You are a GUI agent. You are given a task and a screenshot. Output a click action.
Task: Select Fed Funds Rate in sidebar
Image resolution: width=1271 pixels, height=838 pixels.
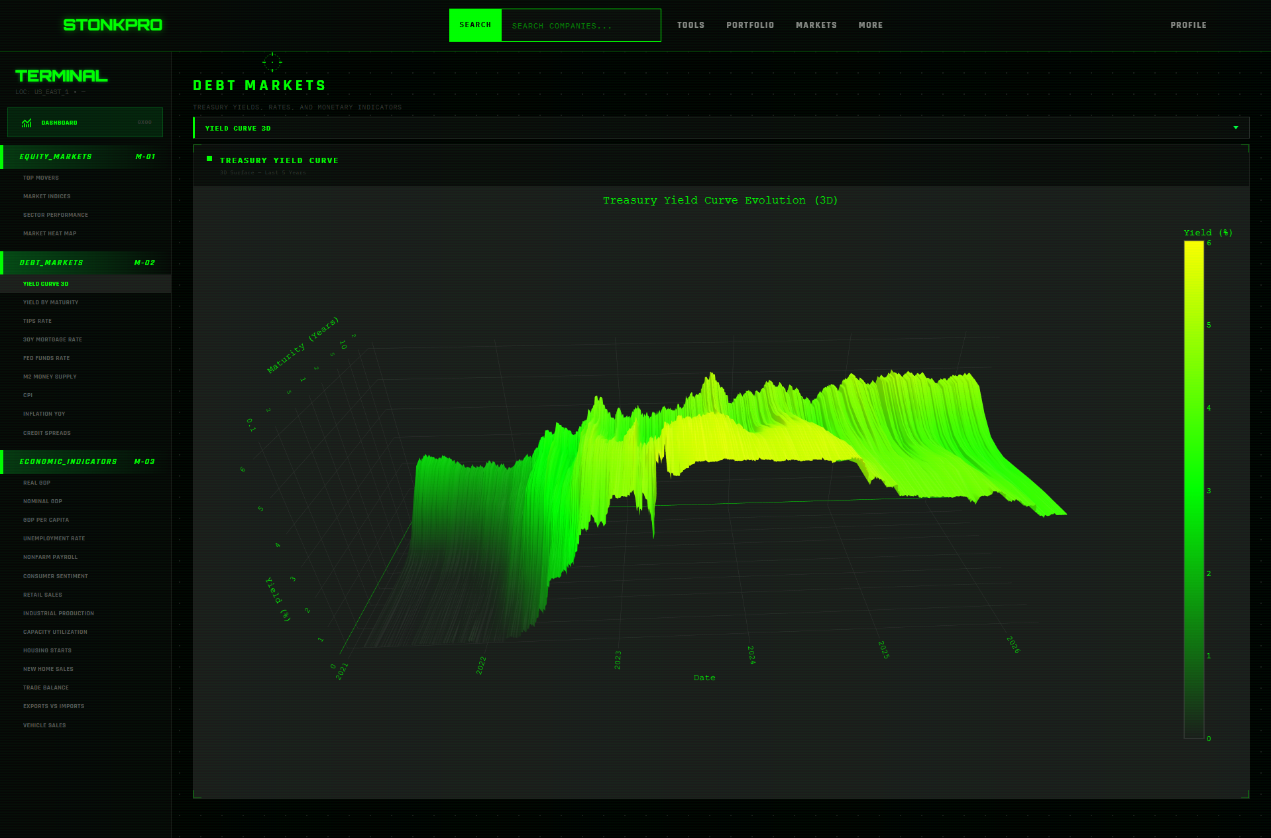pyautogui.click(x=46, y=358)
